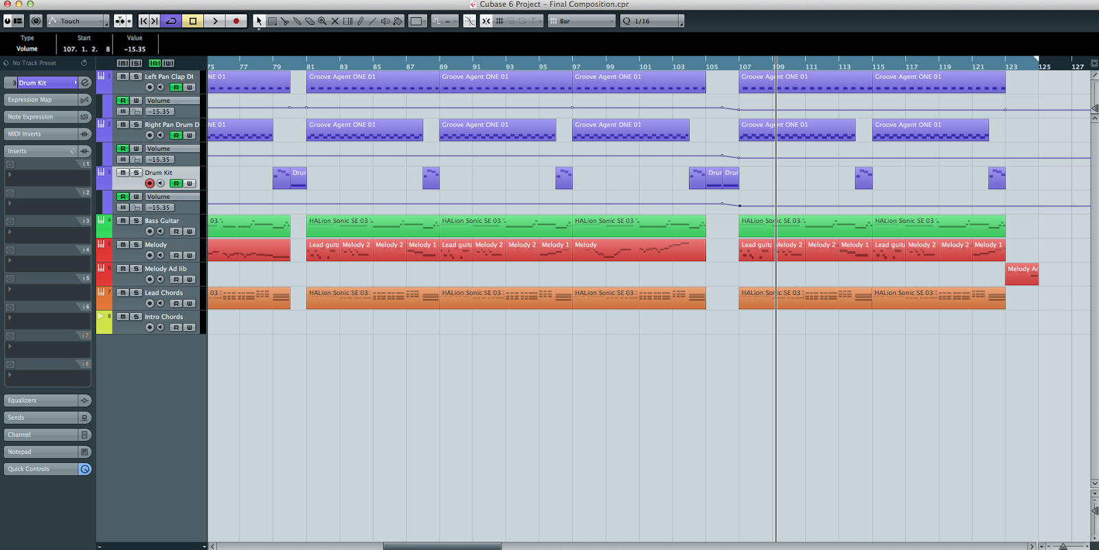Viewport: 1099px width, 550px height.
Task: Pick the Time Warp tool
Action: click(348, 21)
